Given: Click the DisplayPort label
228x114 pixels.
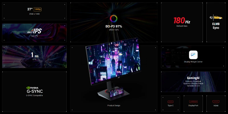Looking at the screenshot, I should [x=193, y=105].
